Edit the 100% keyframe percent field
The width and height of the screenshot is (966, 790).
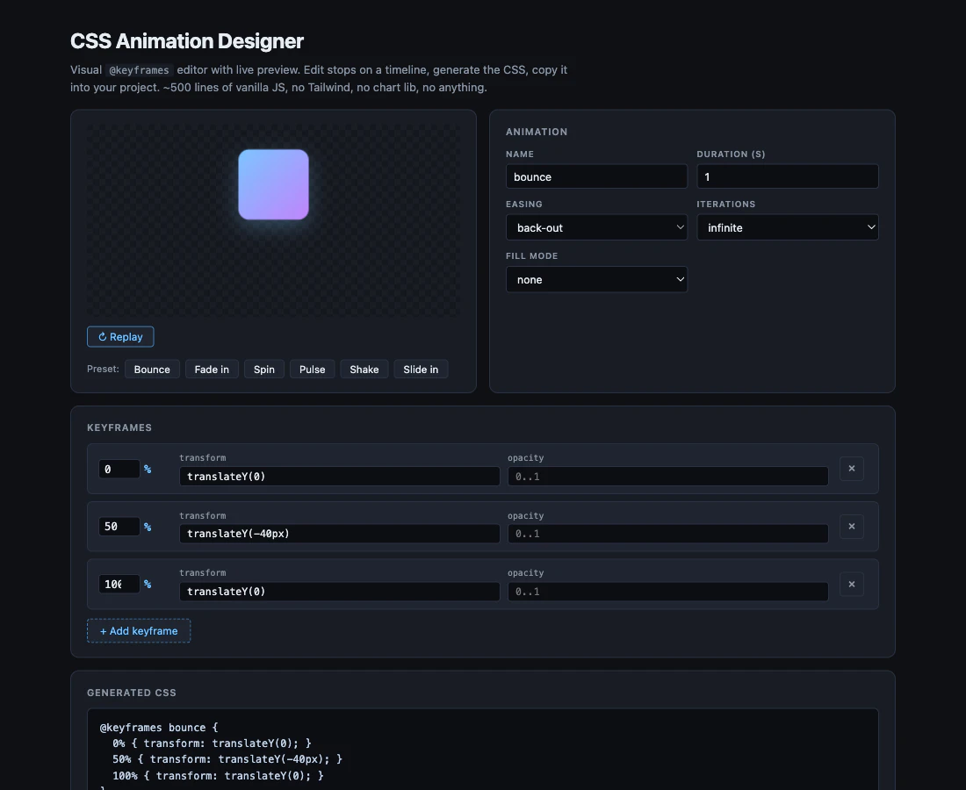click(x=119, y=585)
